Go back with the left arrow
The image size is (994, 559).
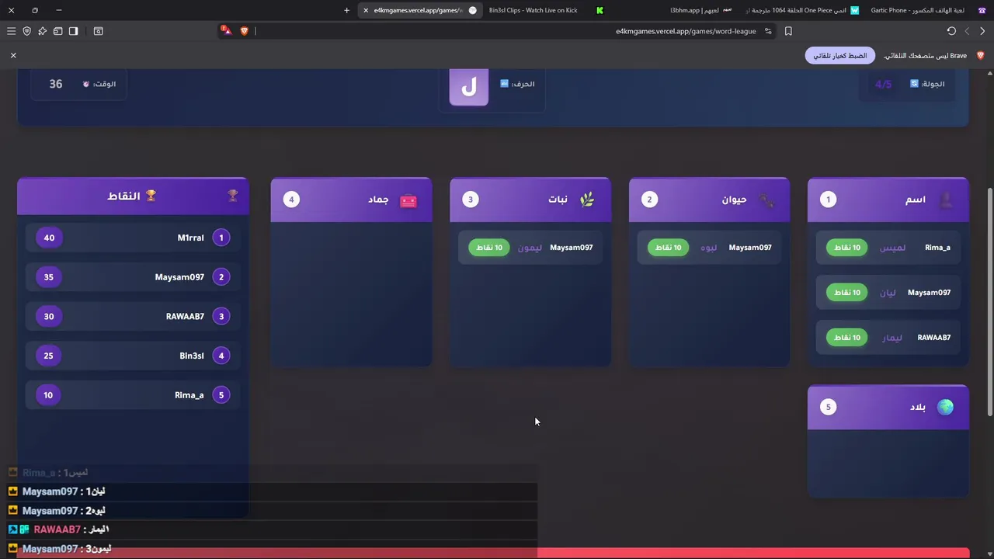[x=967, y=31]
